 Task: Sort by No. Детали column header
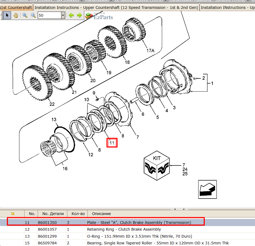click(x=53, y=214)
